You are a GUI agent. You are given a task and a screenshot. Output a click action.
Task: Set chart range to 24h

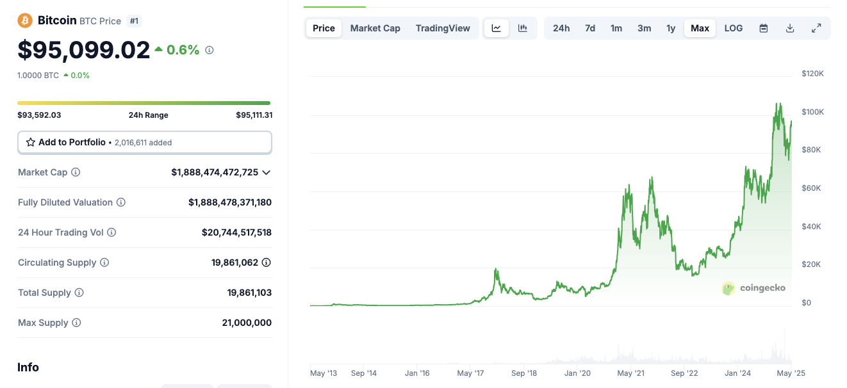click(x=561, y=28)
